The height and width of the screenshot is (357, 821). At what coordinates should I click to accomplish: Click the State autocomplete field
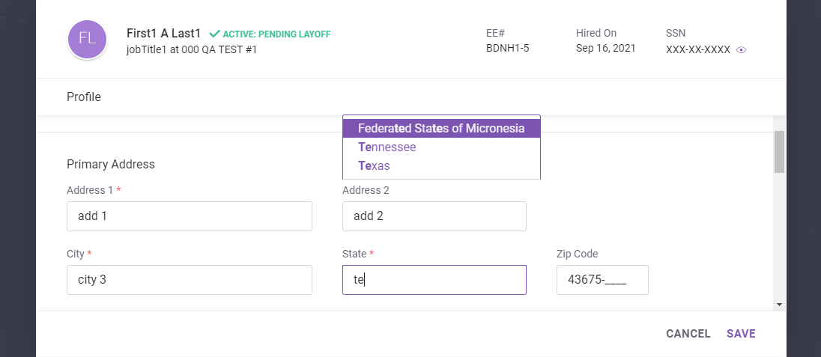pos(434,280)
